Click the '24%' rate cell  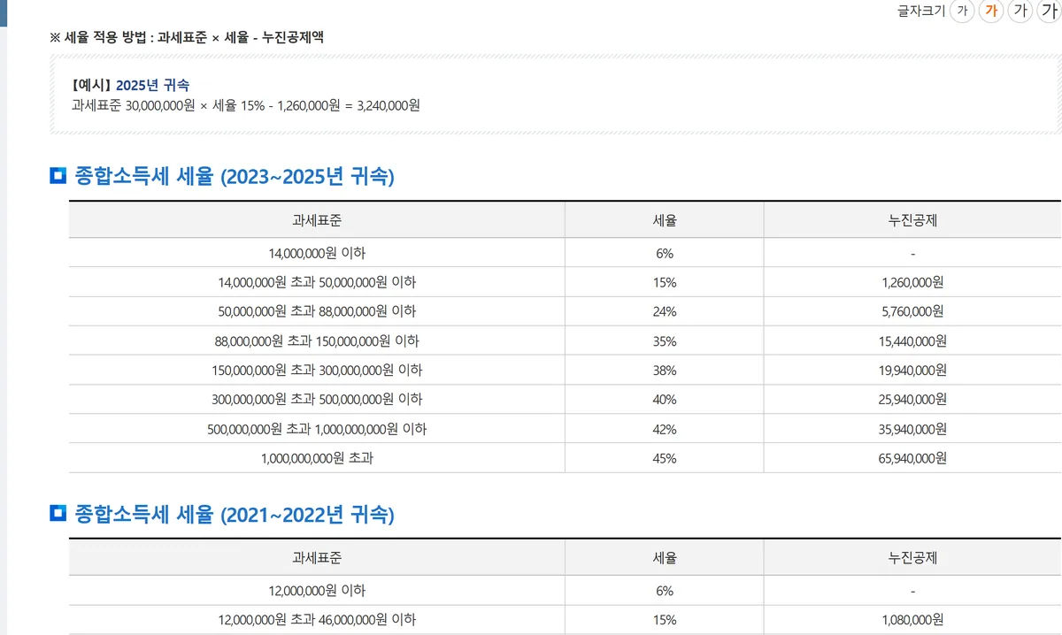(x=665, y=311)
